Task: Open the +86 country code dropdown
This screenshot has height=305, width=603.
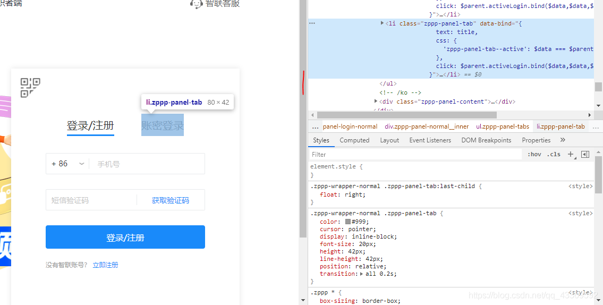Action: pyautogui.click(x=67, y=164)
